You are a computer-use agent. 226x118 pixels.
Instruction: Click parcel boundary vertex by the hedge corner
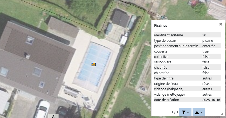click(145, 10)
